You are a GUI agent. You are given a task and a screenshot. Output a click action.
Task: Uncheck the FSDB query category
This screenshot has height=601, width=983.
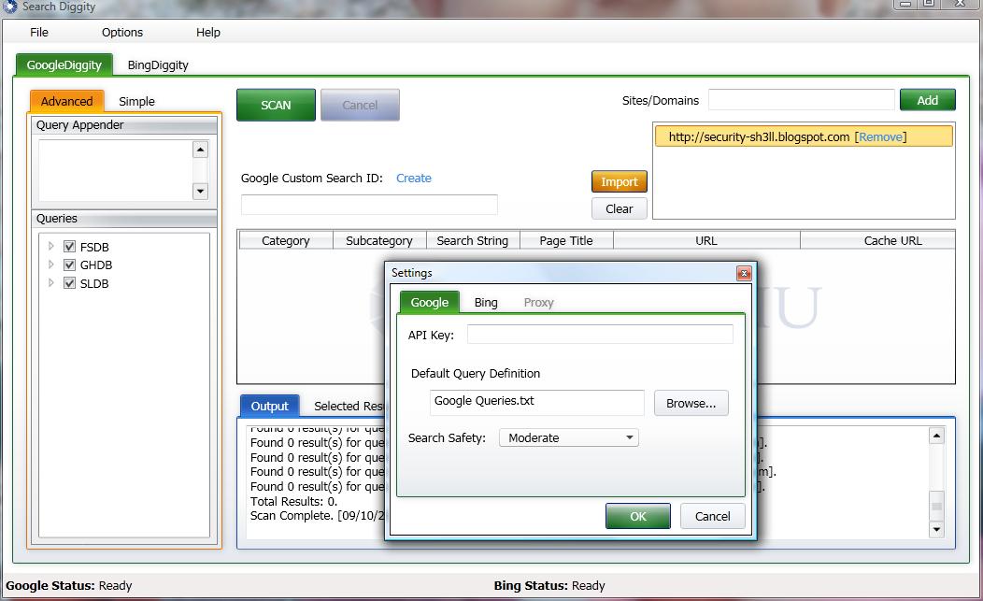[x=69, y=246]
